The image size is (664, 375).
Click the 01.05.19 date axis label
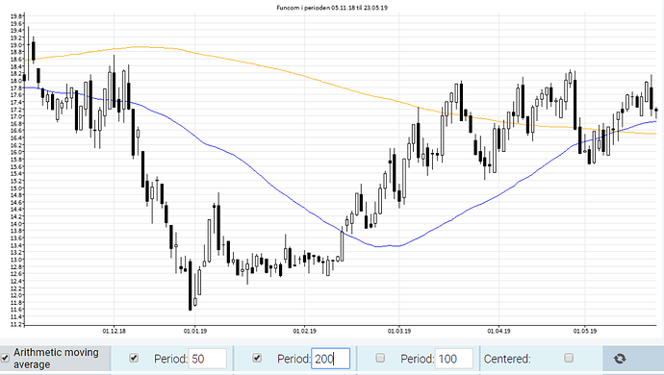(585, 331)
